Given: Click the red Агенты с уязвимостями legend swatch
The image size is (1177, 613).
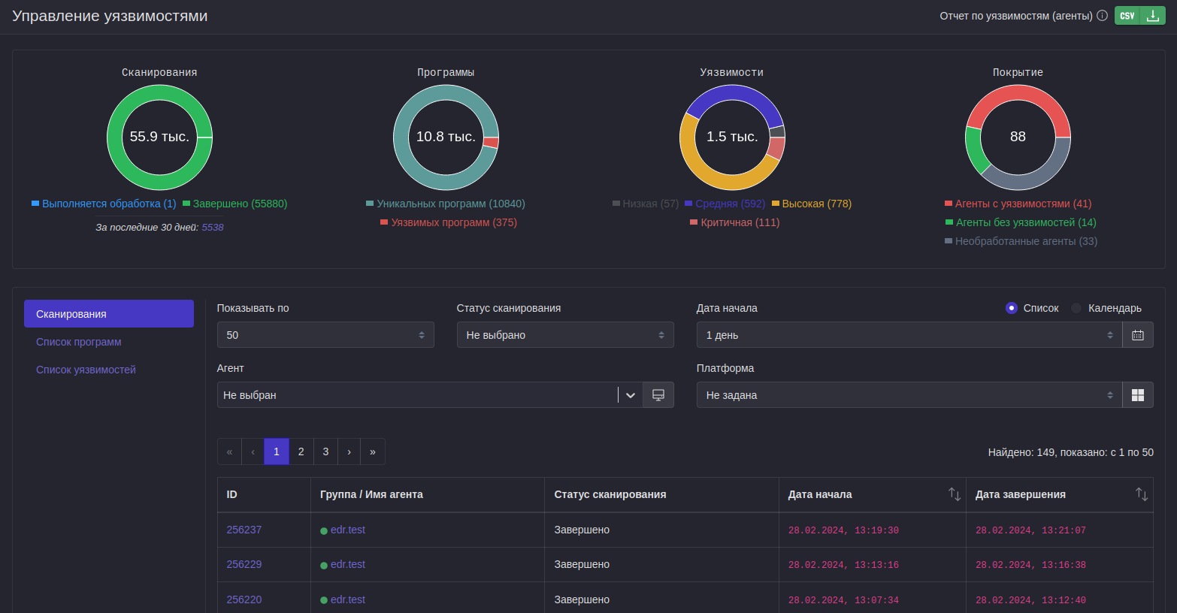Looking at the screenshot, I should coord(949,204).
